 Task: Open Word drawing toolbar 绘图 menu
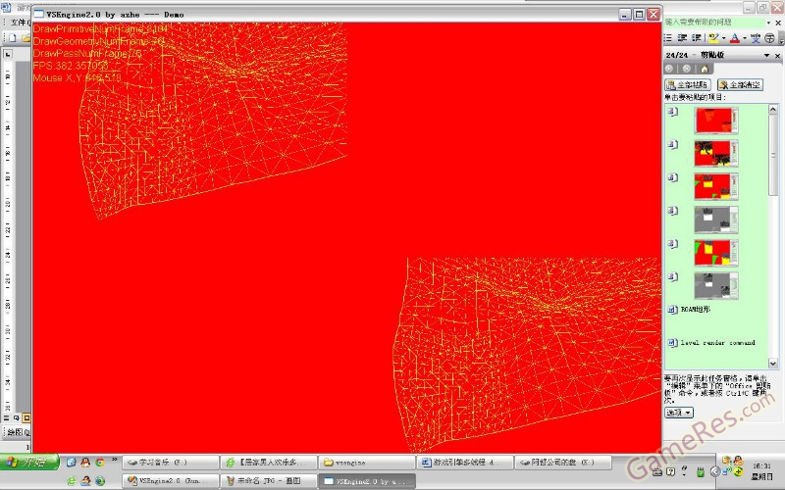pyautogui.click(x=18, y=431)
